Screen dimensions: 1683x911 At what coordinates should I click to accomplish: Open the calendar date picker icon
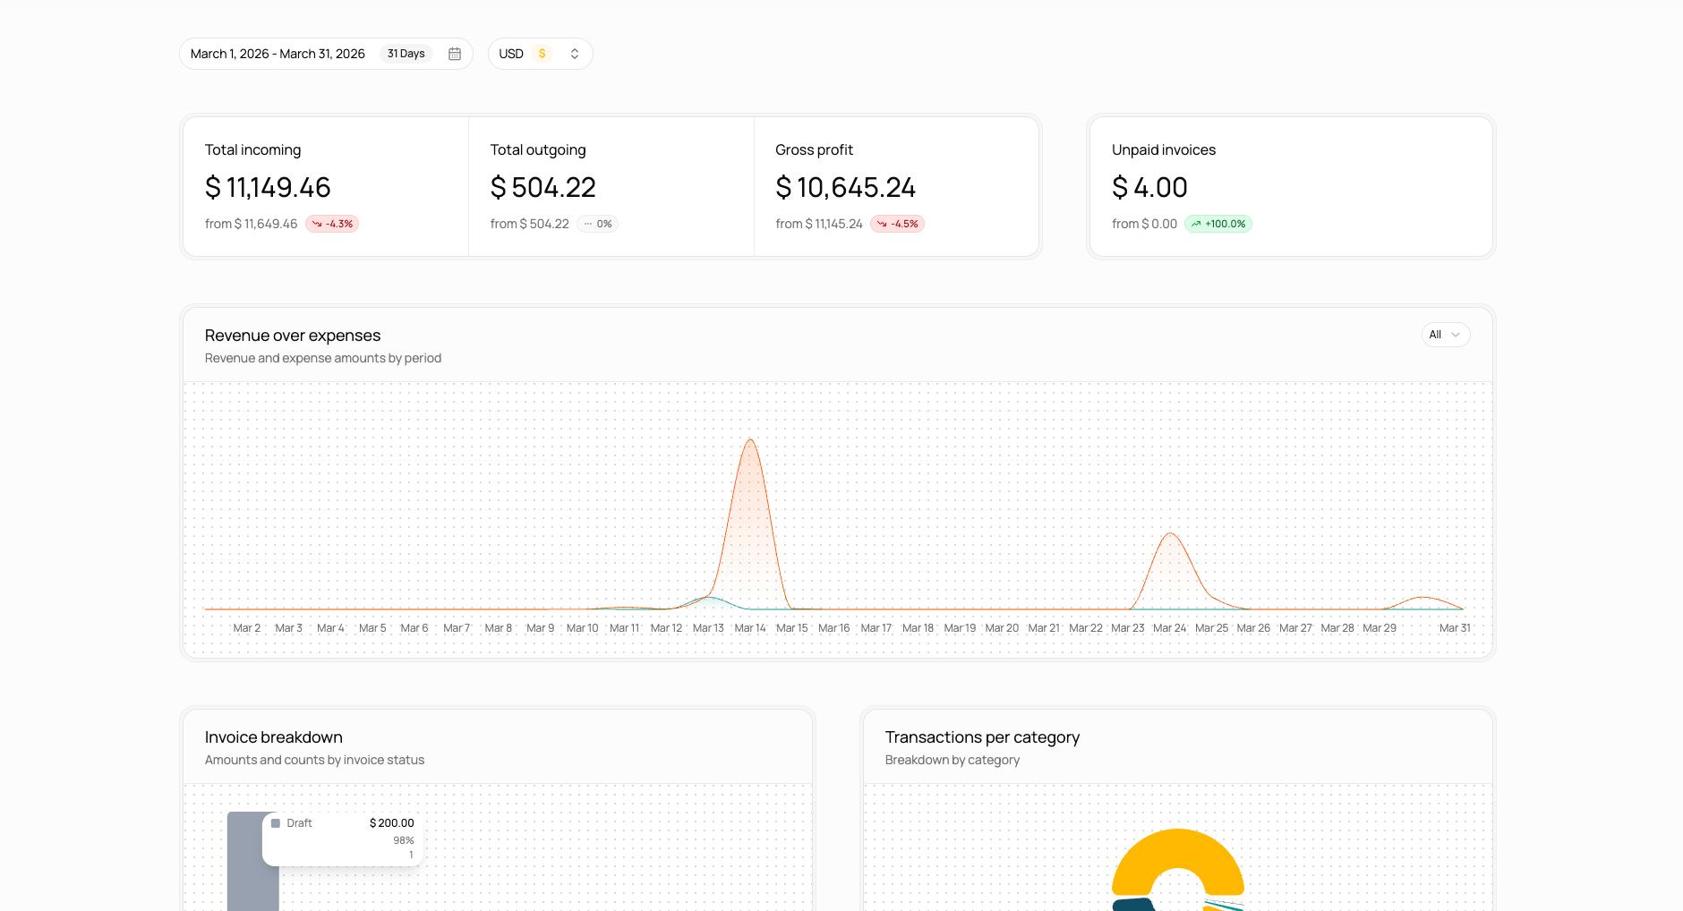[455, 54]
